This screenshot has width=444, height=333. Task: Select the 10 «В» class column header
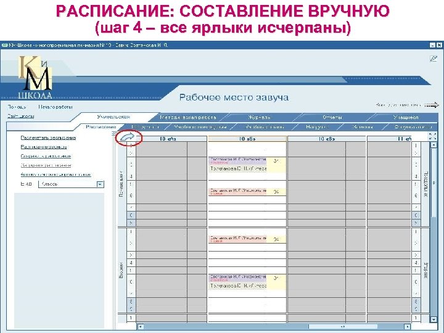[327, 139]
